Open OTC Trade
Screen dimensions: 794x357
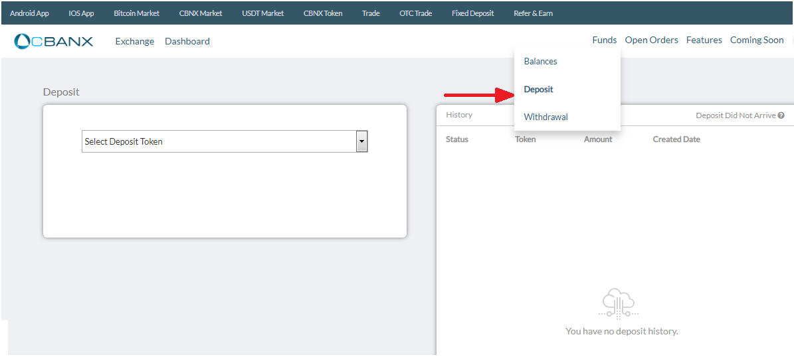(x=416, y=13)
